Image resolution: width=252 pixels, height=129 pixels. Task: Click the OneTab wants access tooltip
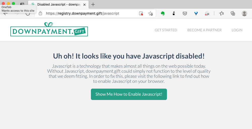pos(18,9)
